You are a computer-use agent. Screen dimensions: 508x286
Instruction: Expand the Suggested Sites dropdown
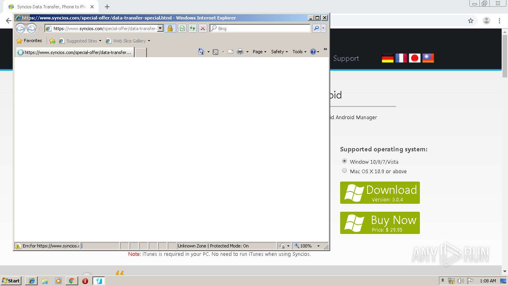[x=100, y=41]
